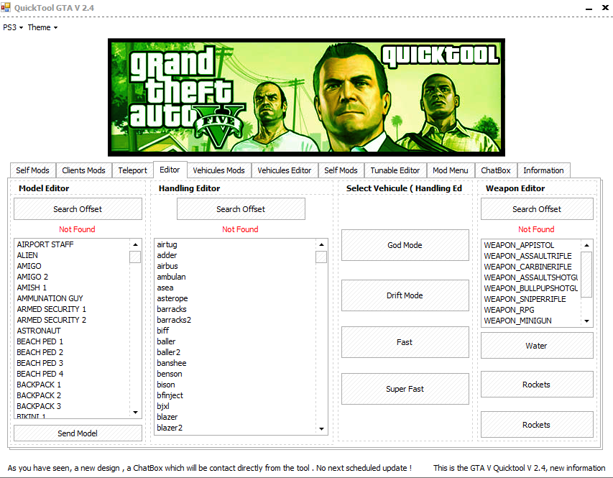Select asterope vehicle entry
613x478 pixels.
pyautogui.click(x=235, y=298)
